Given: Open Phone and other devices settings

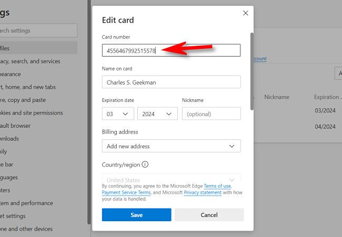Looking at the screenshot, I should pos(26,229).
